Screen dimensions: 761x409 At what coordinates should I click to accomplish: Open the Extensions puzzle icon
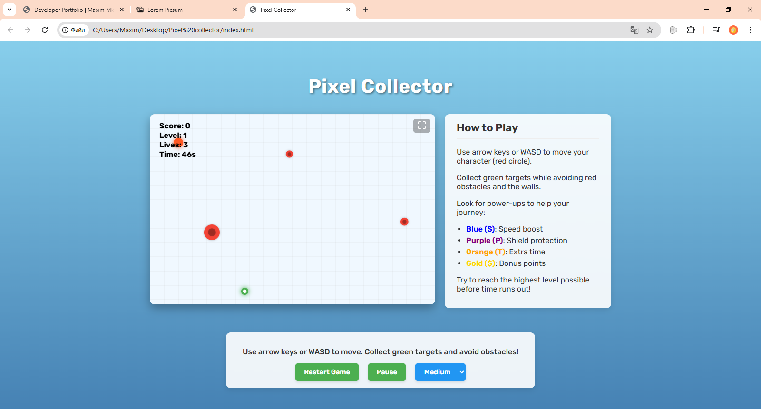pos(691,30)
